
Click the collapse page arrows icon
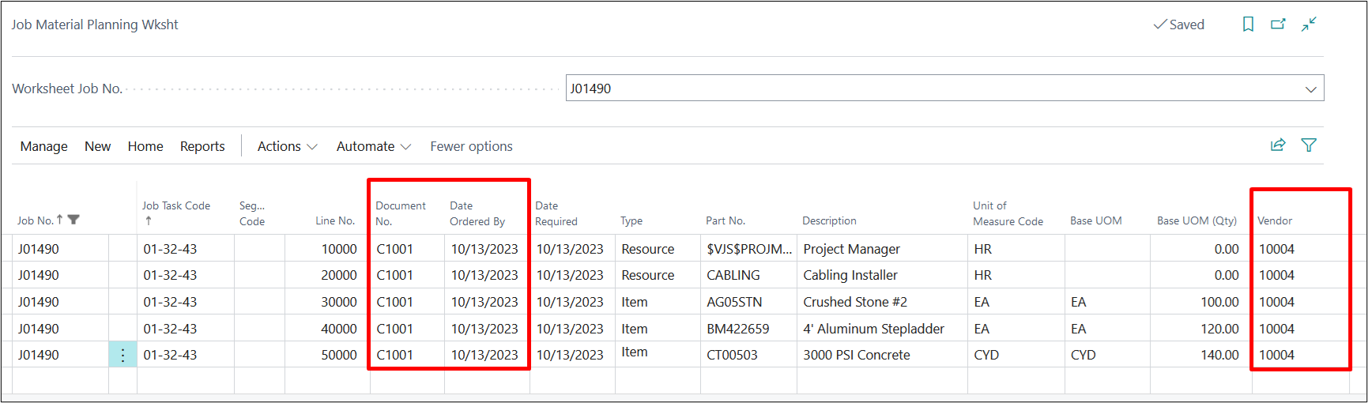point(1310,24)
